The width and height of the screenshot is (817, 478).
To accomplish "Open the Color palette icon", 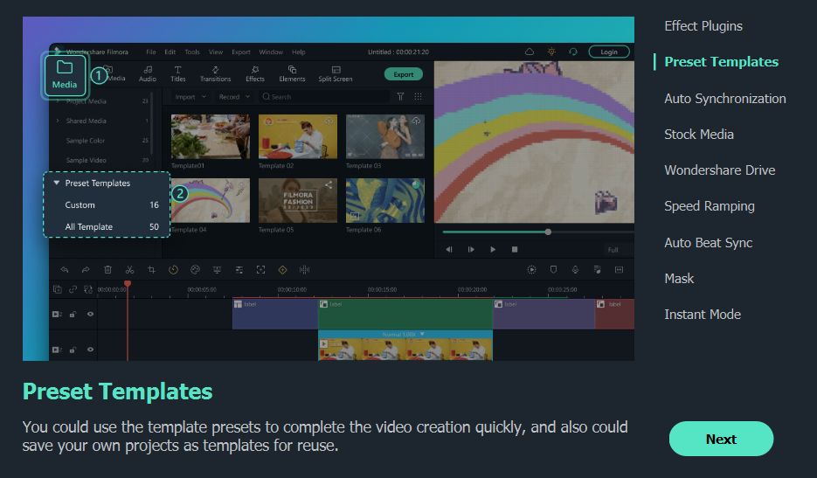I will point(196,269).
